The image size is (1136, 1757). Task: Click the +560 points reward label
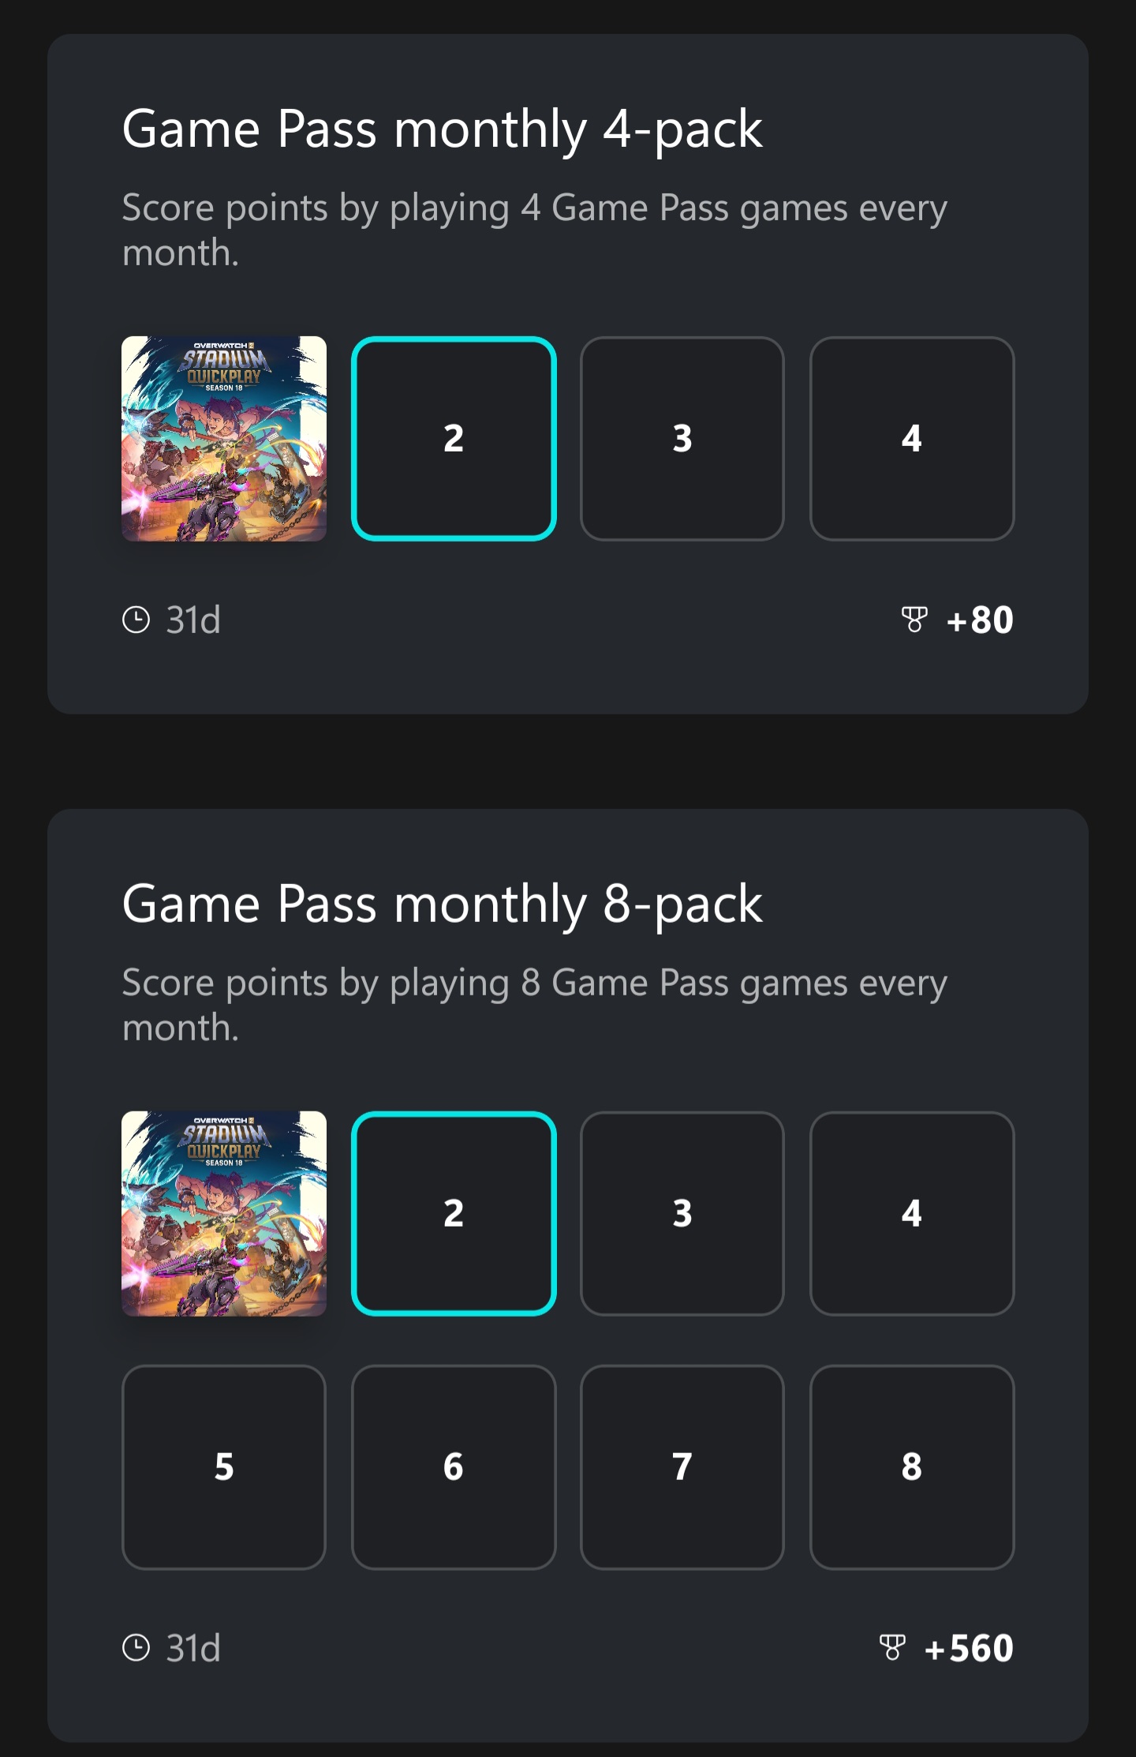pos(970,1648)
